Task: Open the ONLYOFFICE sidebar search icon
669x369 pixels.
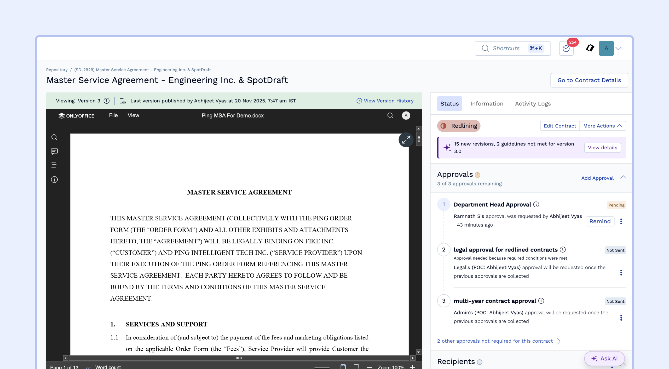Action: (54, 137)
